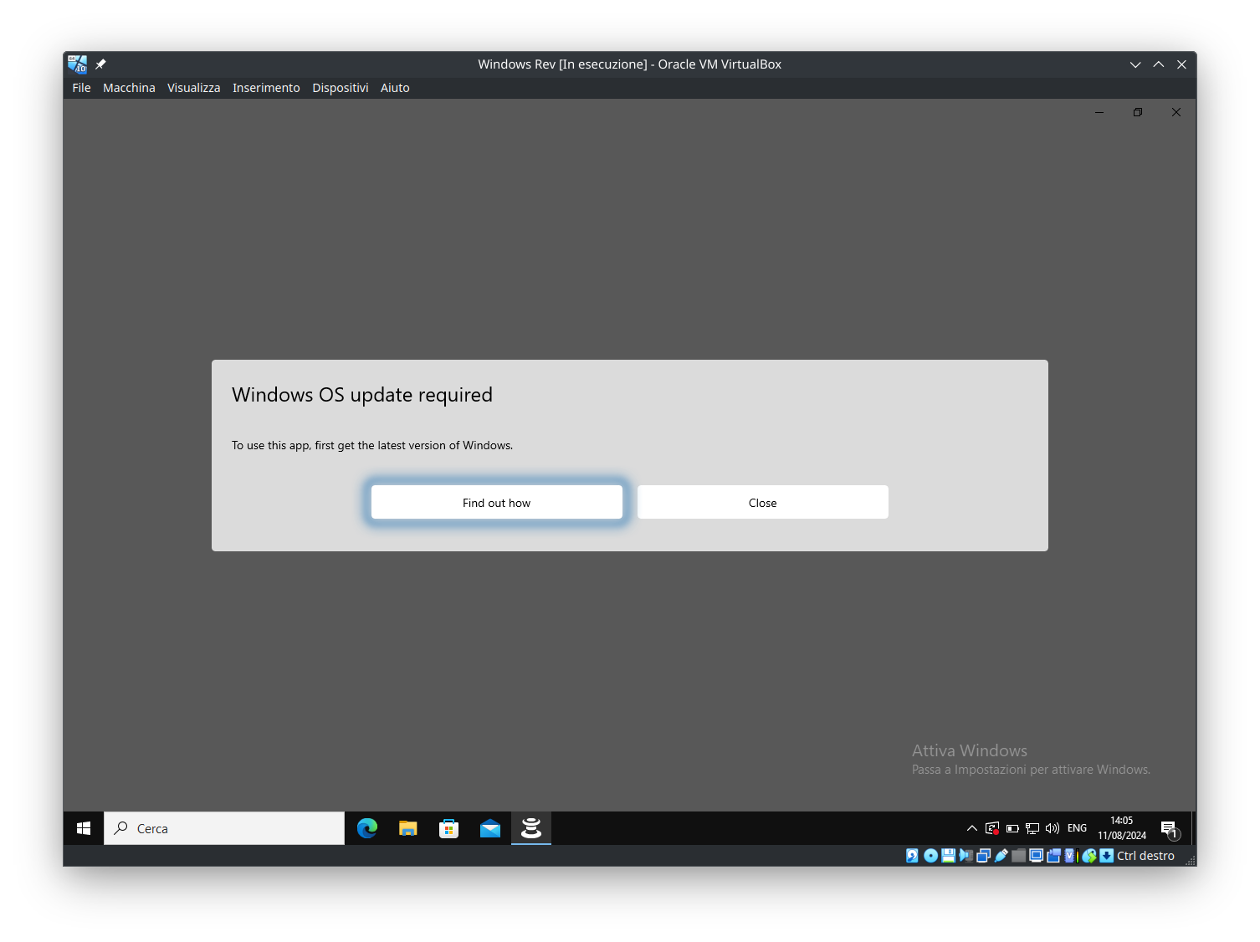This screenshot has height=942, width=1260.
Task: Click the shared folders status icon
Action: click(x=1018, y=856)
